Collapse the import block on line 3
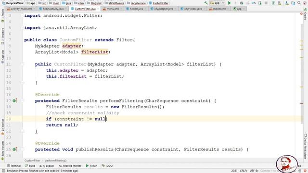Image resolution: width=308 pixels, height=173 pixels. [x=23, y=15]
